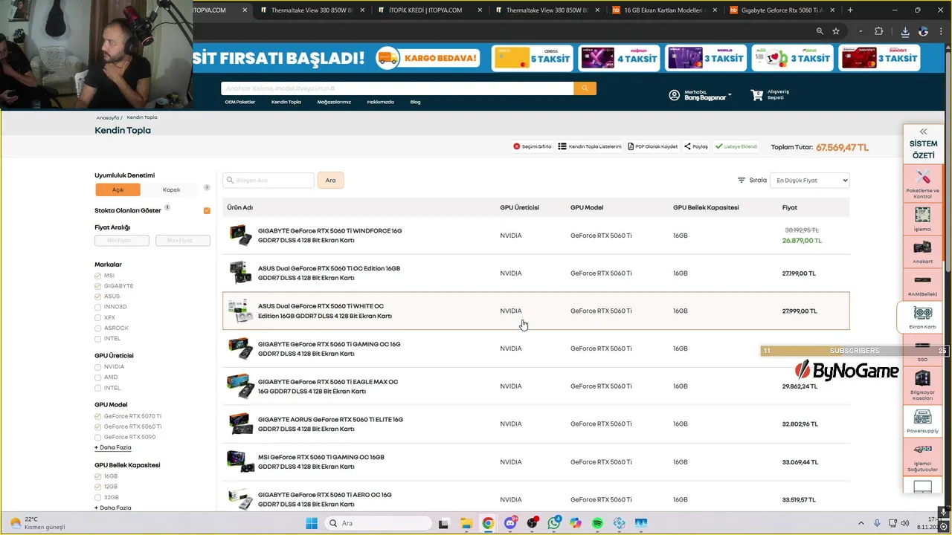This screenshot has width=952, height=535.
Task: Click the bookmark star in Chrome address bar
Action: coord(836,31)
